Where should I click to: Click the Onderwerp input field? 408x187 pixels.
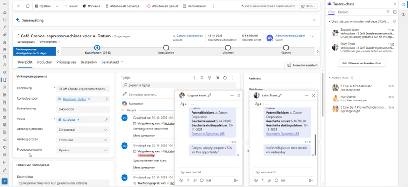(x=83, y=89)
